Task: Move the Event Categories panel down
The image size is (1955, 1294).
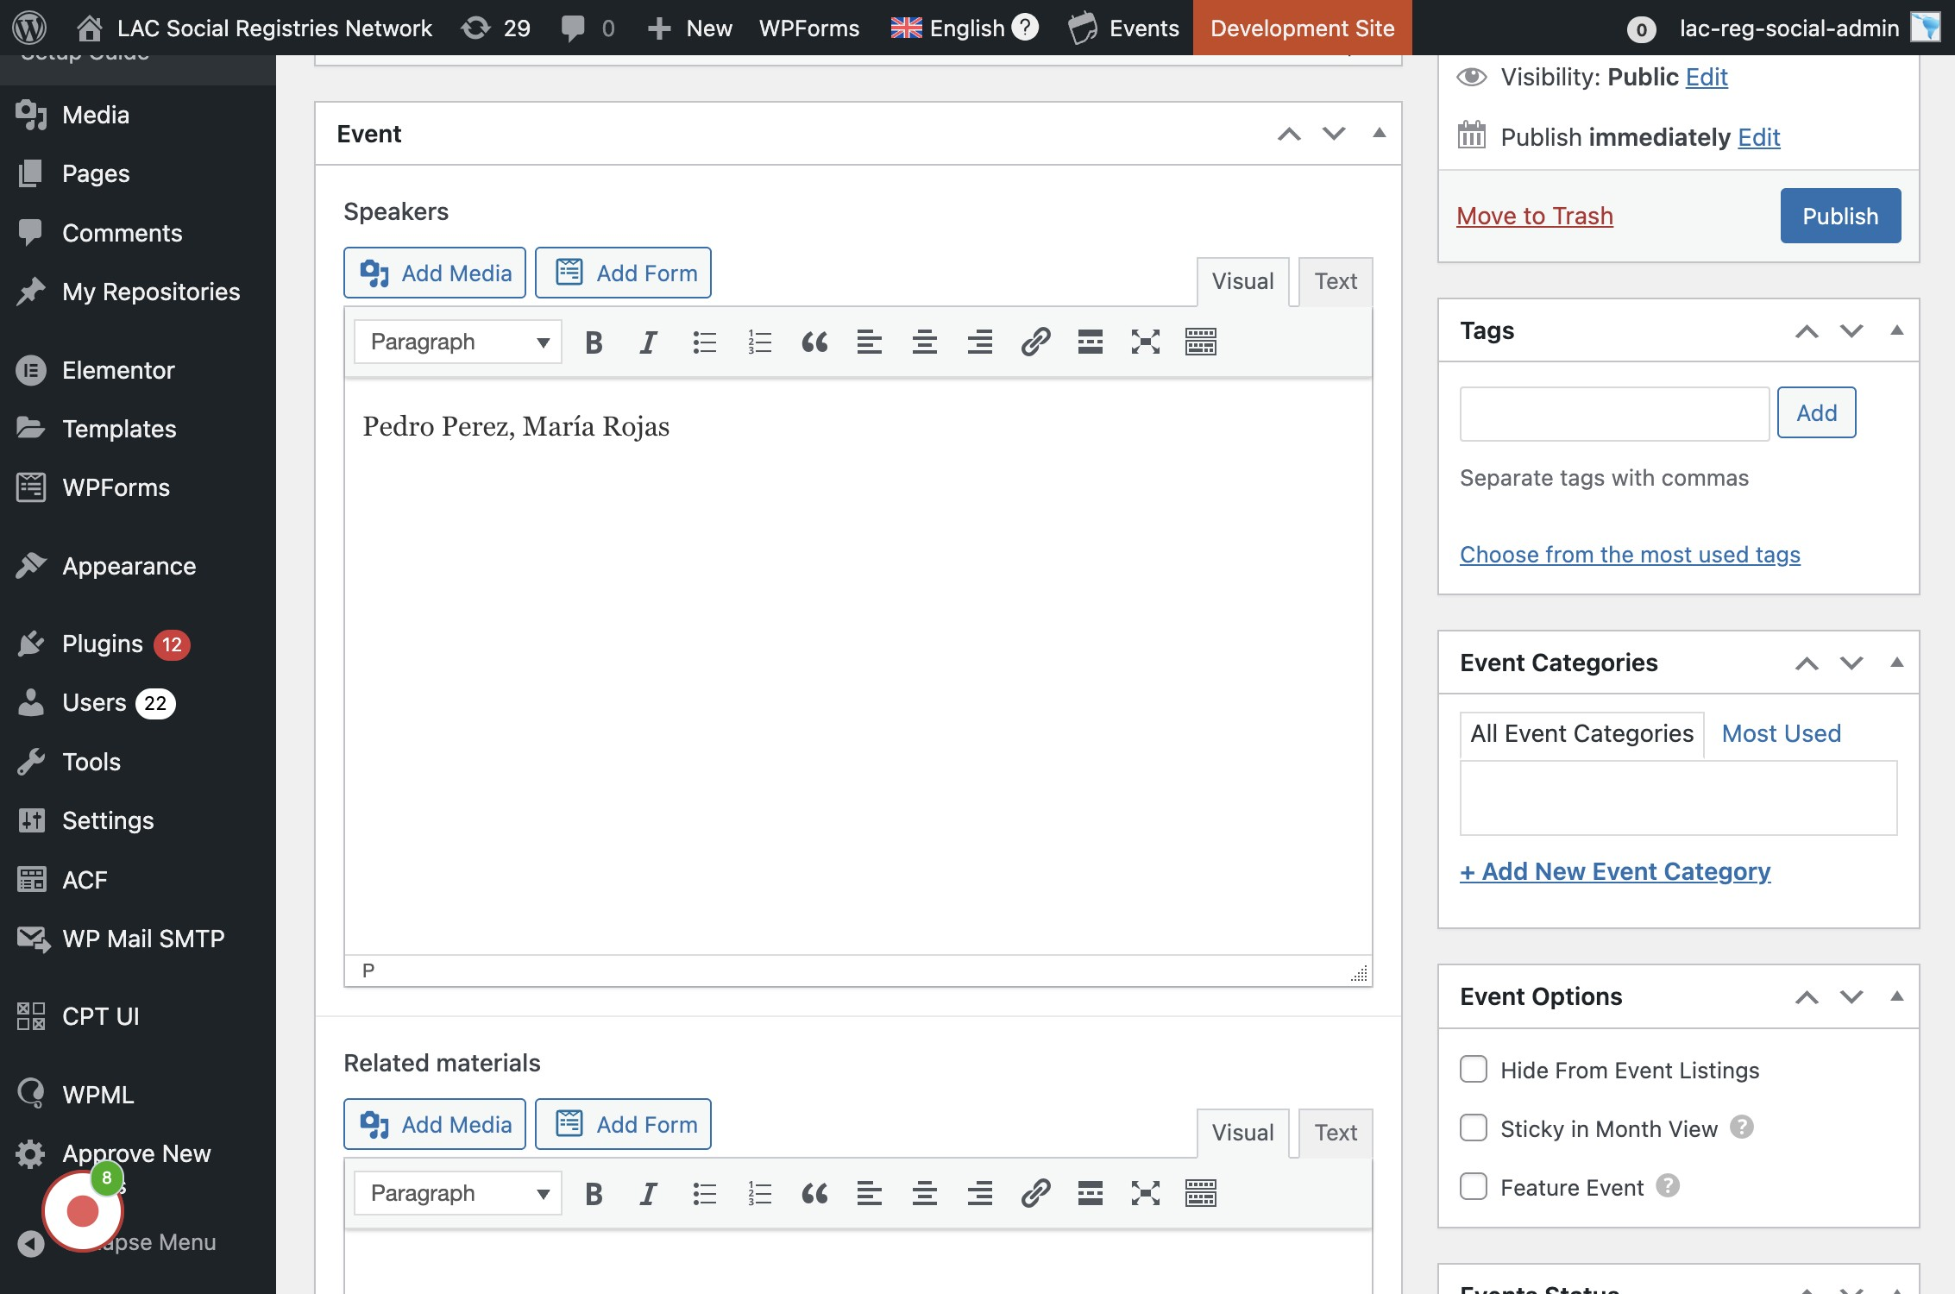Action: (x=1851, y=663)
